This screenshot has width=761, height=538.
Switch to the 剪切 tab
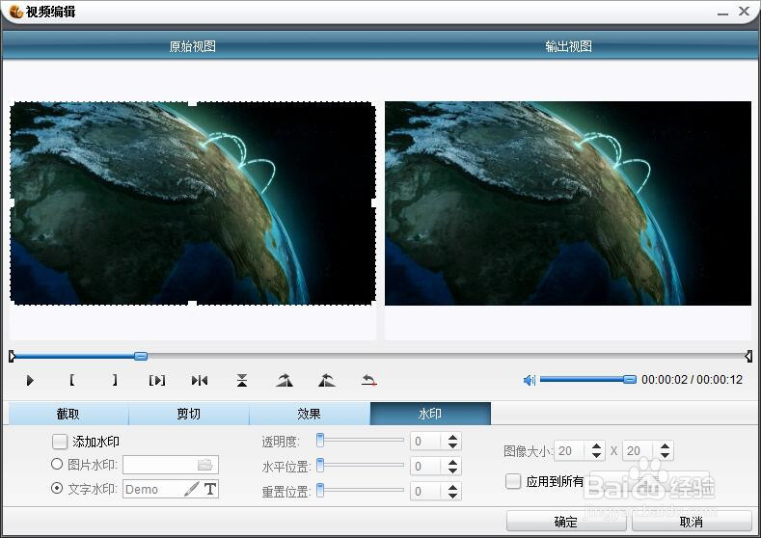[189, 414]
